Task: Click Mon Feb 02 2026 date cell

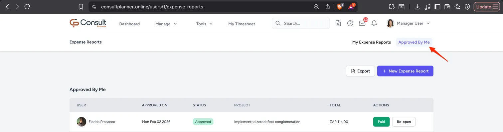Action: point(156,122)
